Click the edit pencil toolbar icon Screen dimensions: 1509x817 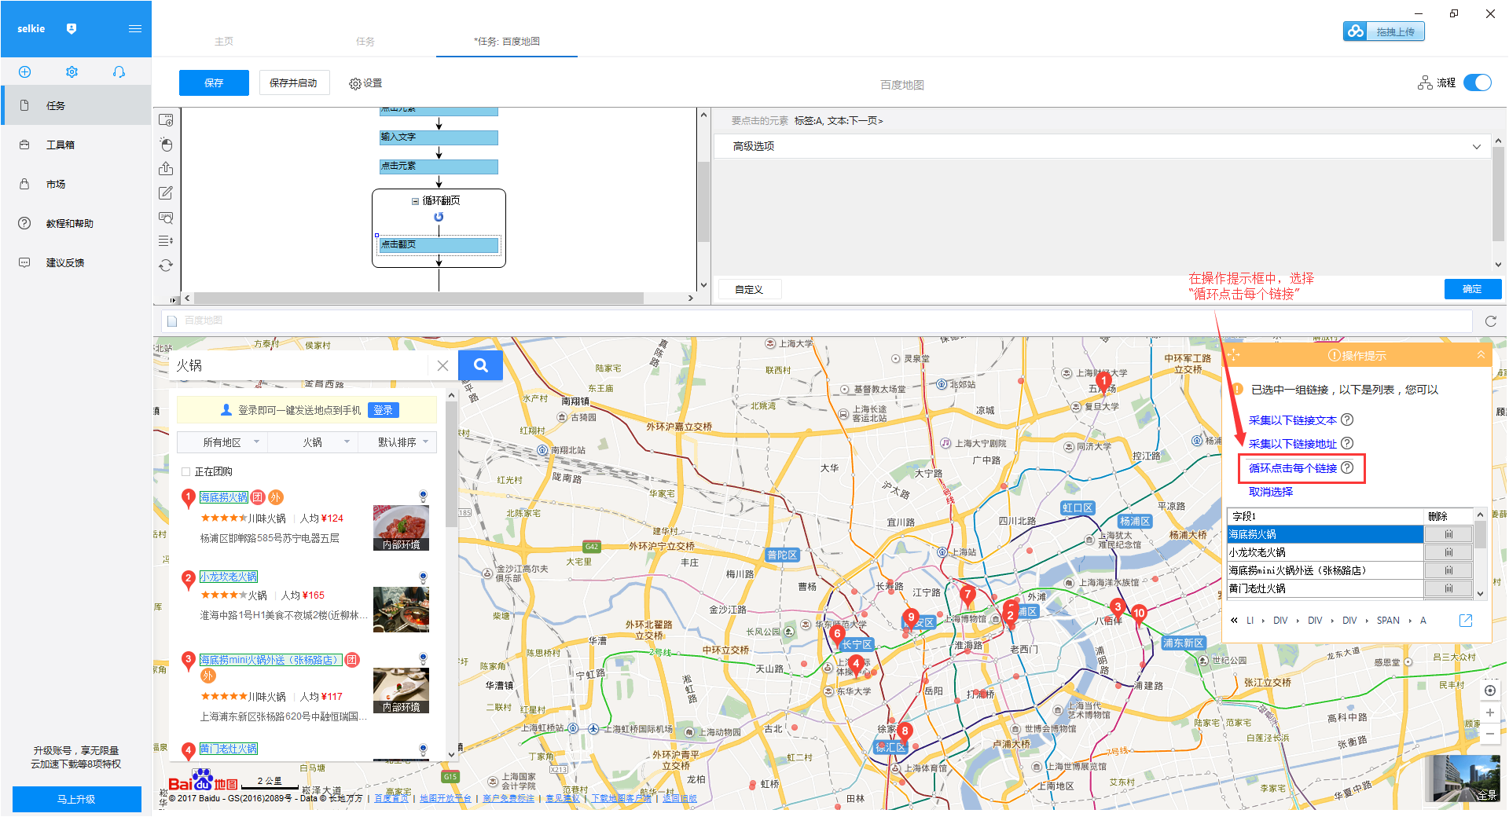(x=166, y=193)
